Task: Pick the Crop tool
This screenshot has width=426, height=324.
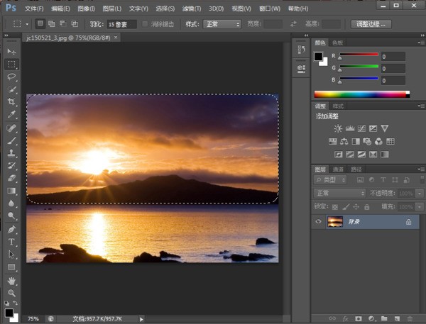Action: [x=11, y=101]
